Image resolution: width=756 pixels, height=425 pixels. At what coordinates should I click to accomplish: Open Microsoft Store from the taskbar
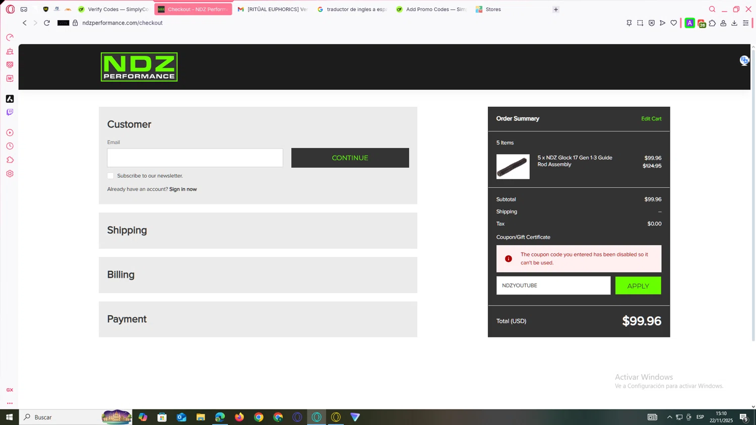point(162,417)
